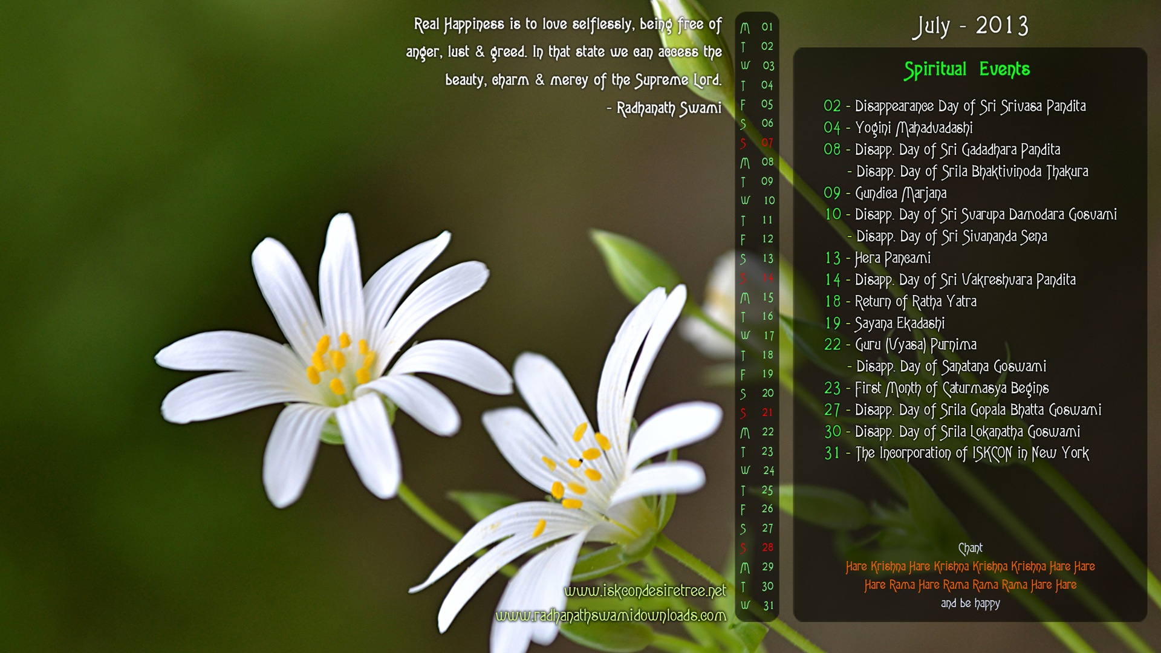The width and height of the screenshot is (1161, 653).
Task: Click the www.iskcondesiretree.net link
Action: (x=645, y=591)
